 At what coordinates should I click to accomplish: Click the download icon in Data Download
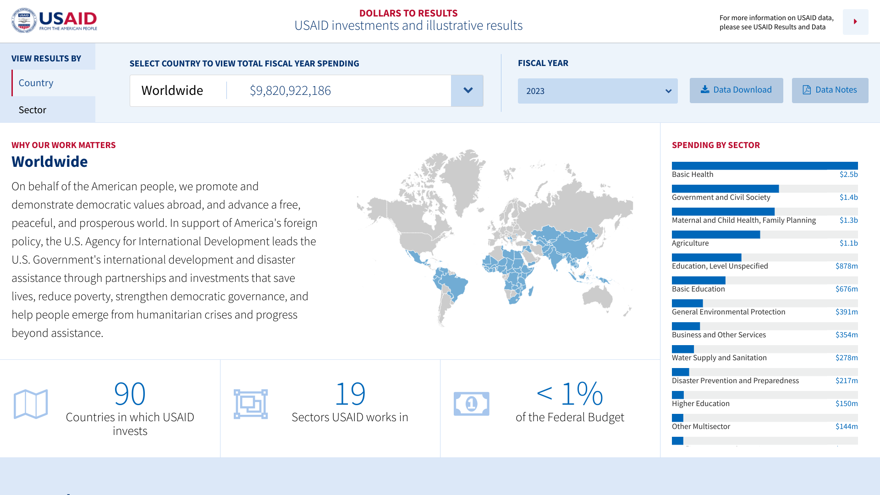(705, 89)
